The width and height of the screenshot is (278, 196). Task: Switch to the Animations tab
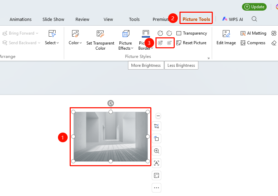(20, 19)
